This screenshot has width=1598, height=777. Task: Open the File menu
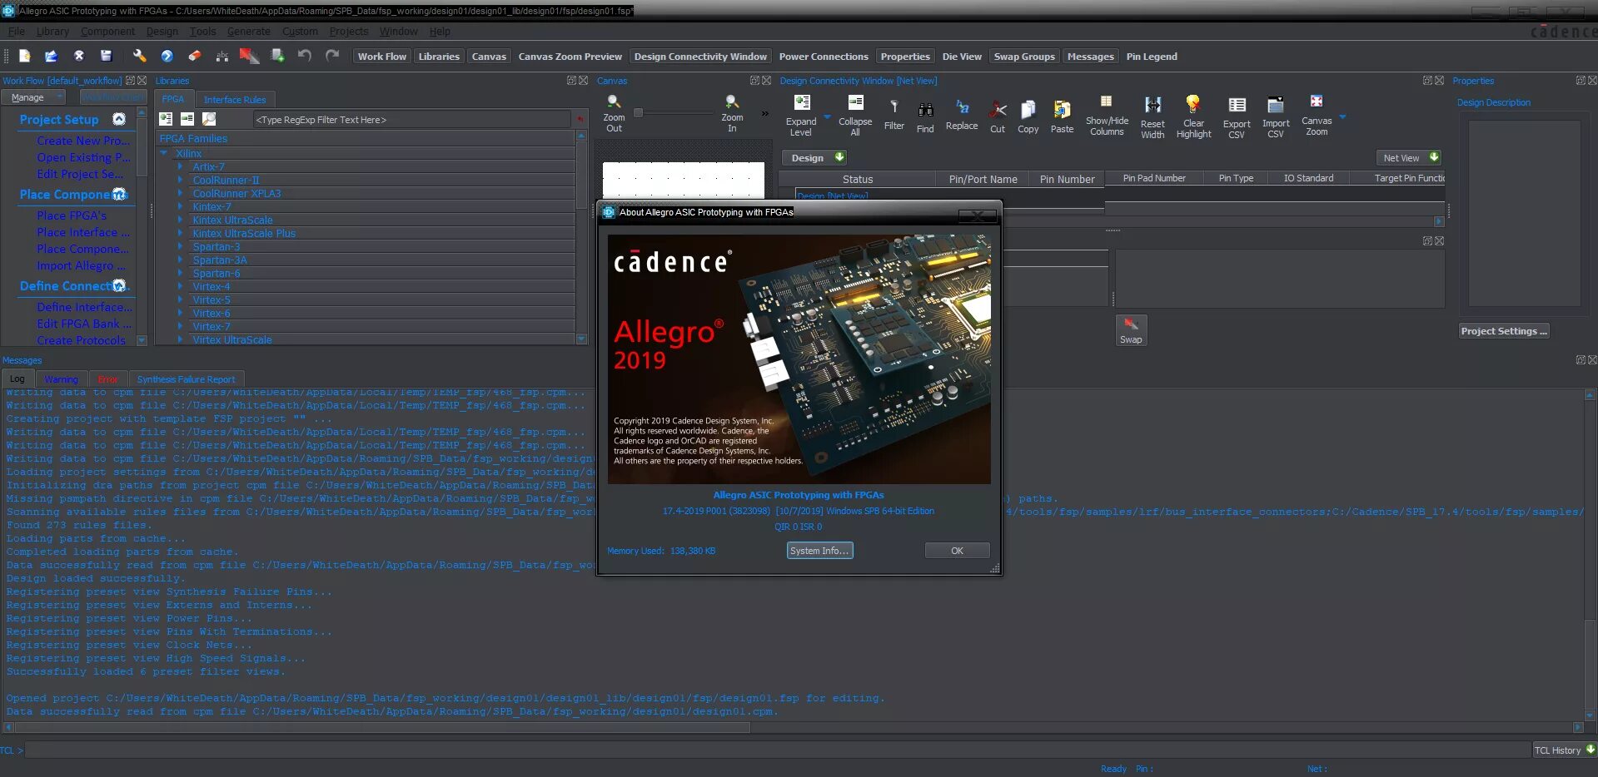click(x=17, y=31)
